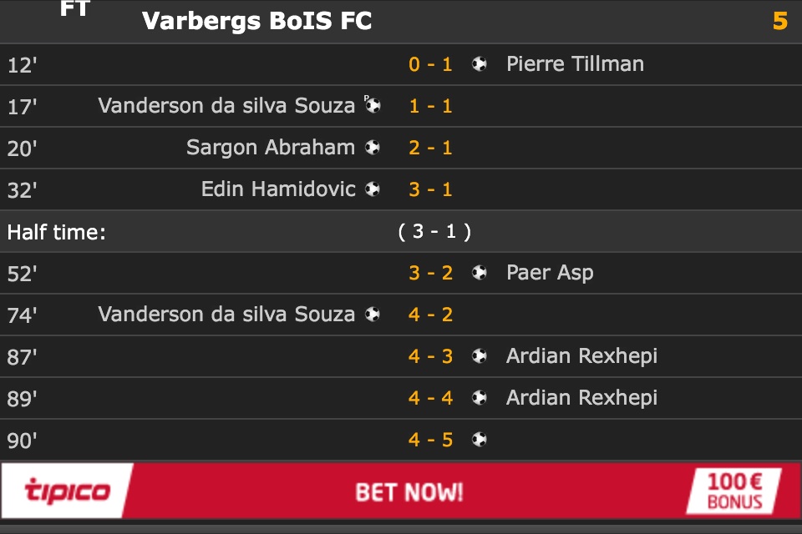Open scorer Paer Asp
The image size is (802, 534).
coord(550,273)
